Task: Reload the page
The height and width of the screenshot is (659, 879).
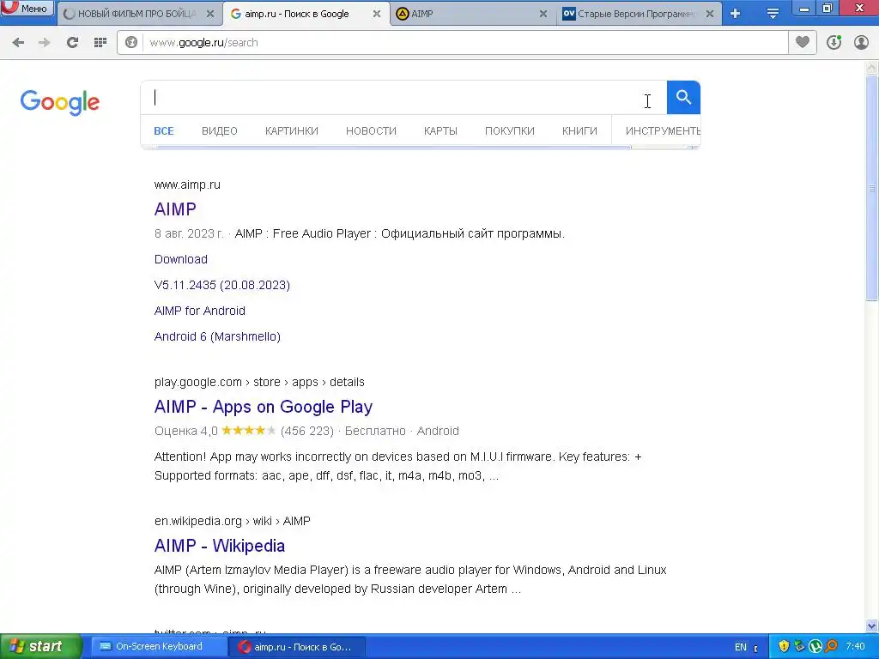Action: (x=72, y=43)
